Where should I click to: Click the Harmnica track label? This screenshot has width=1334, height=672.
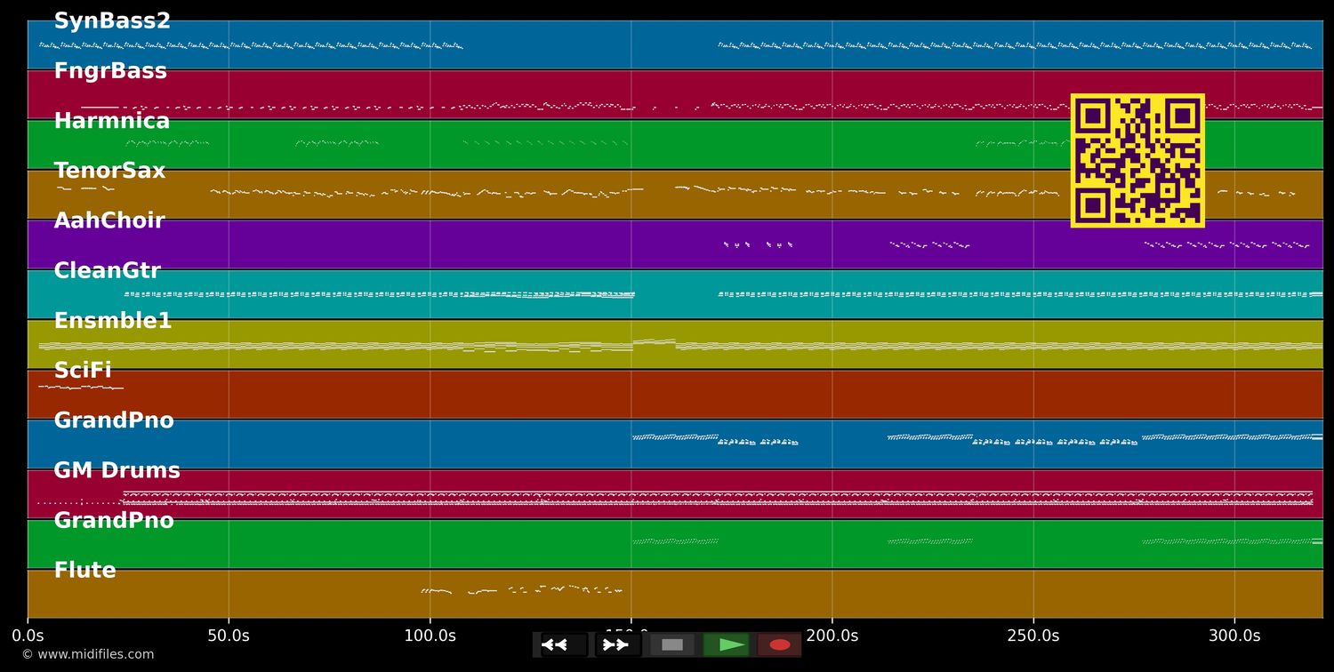(x=112, y=121)
